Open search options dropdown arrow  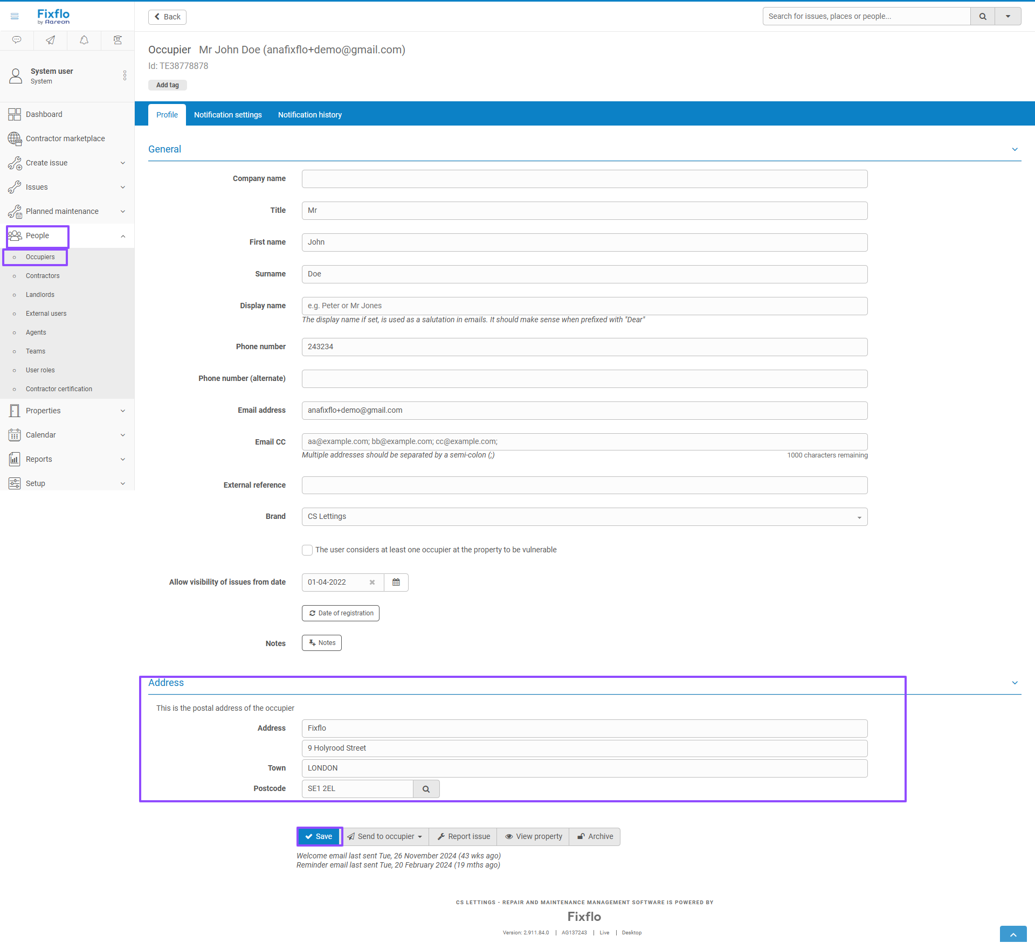click(x=1008, y=16)
